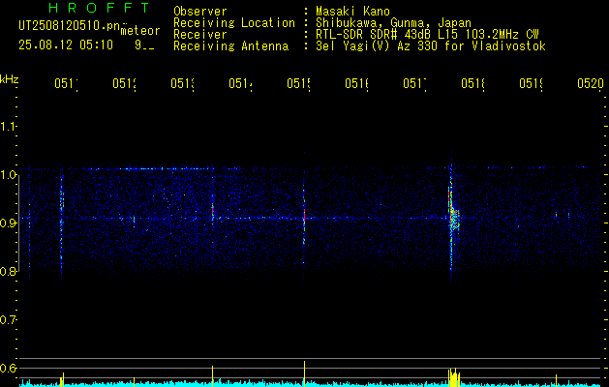The image size is (609, 387).
Task: Click the wide yellow power cluster after 0517
Action: click(454, 377)
